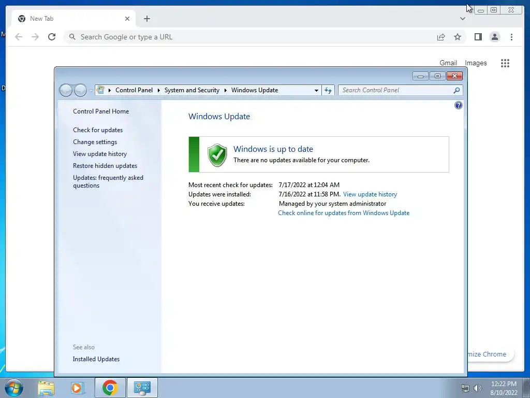This screenshot has height=398, width=530.
Task: Click Chrome's forward navigation arrow
Action: point(35,37)
